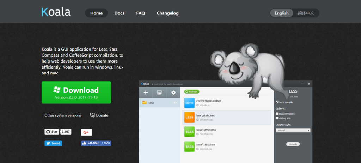361x163 pixels.
Task: Click the green Download button
Action: tap(76, 92)
